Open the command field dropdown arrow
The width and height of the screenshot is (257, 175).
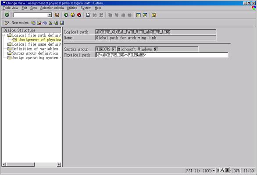click(x=50, y=15)
